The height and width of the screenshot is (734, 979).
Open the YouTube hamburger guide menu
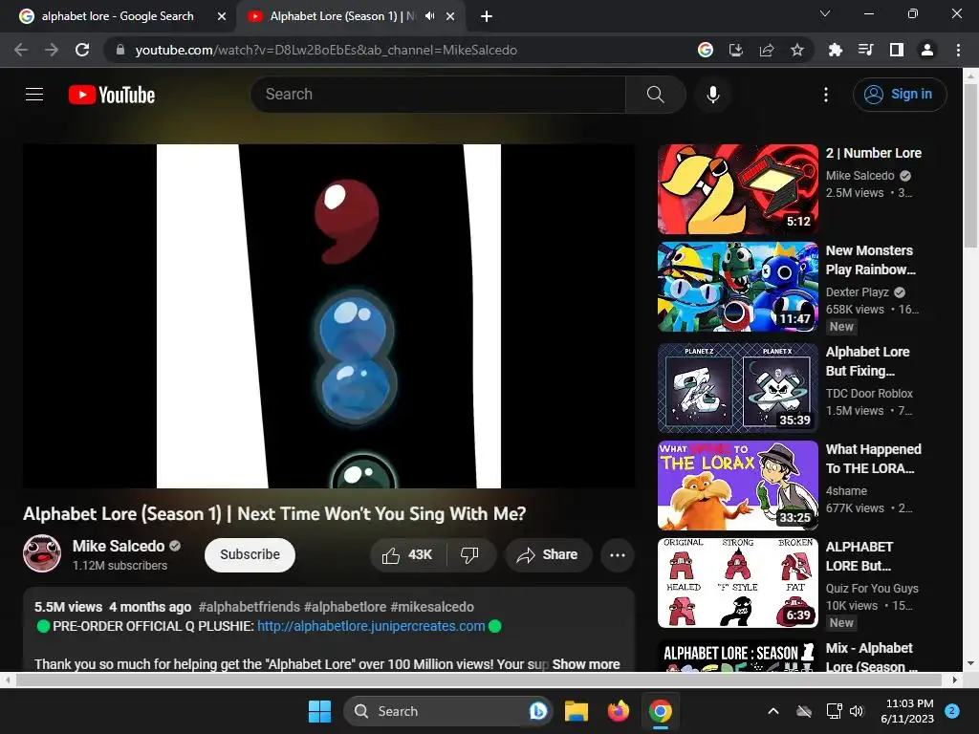pos(34,95)
